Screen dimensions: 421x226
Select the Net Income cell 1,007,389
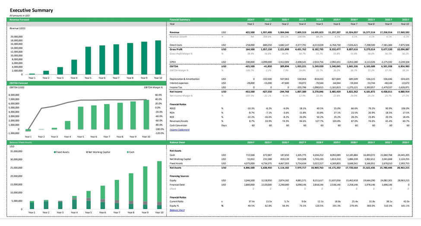301,92
